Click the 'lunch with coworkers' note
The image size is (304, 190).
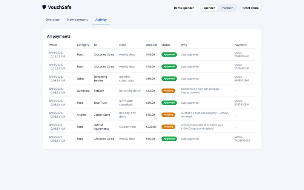126,103
